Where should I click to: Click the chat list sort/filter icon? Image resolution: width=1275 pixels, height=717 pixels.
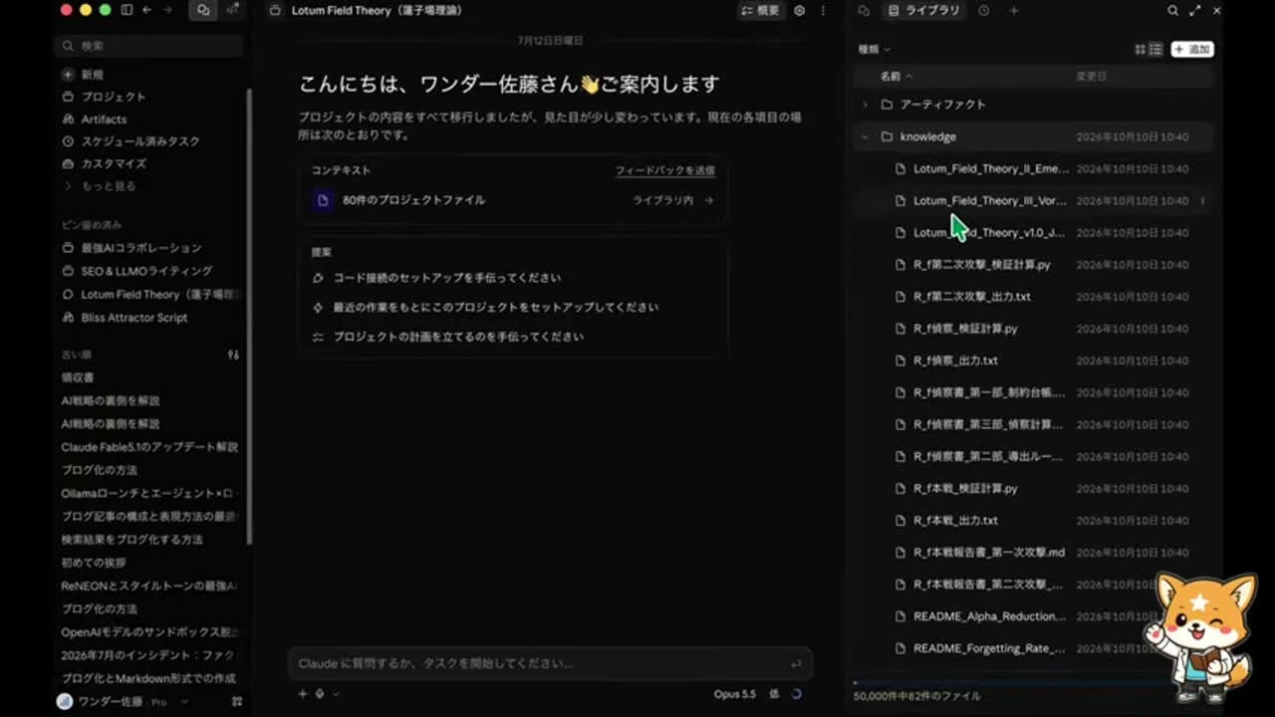[x=233, y=355]
